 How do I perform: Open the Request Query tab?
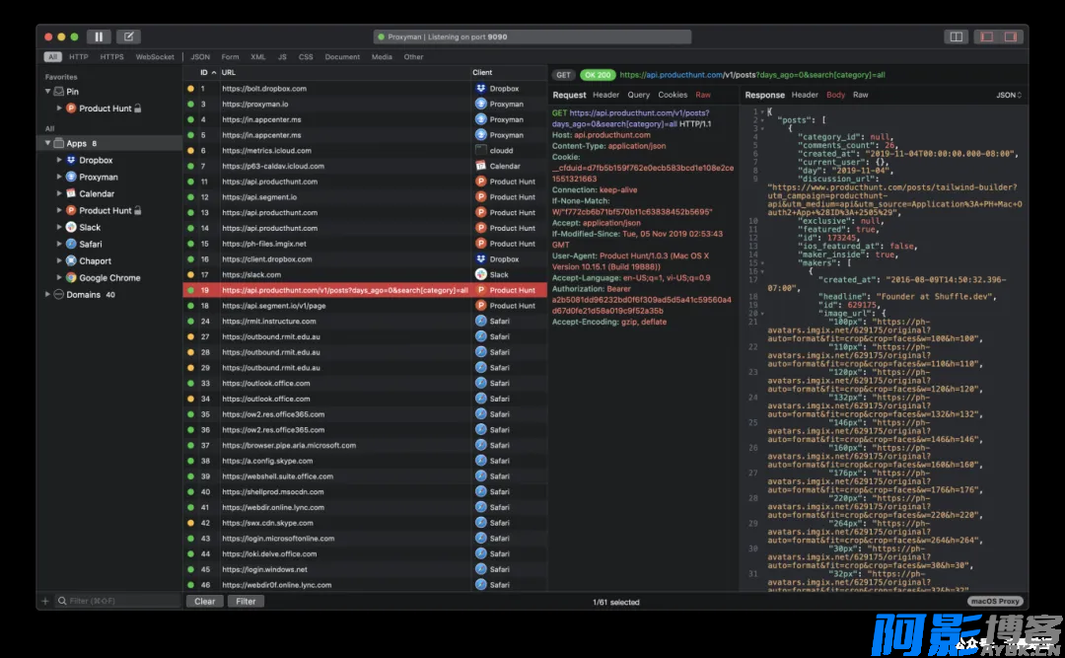point(638,95)
